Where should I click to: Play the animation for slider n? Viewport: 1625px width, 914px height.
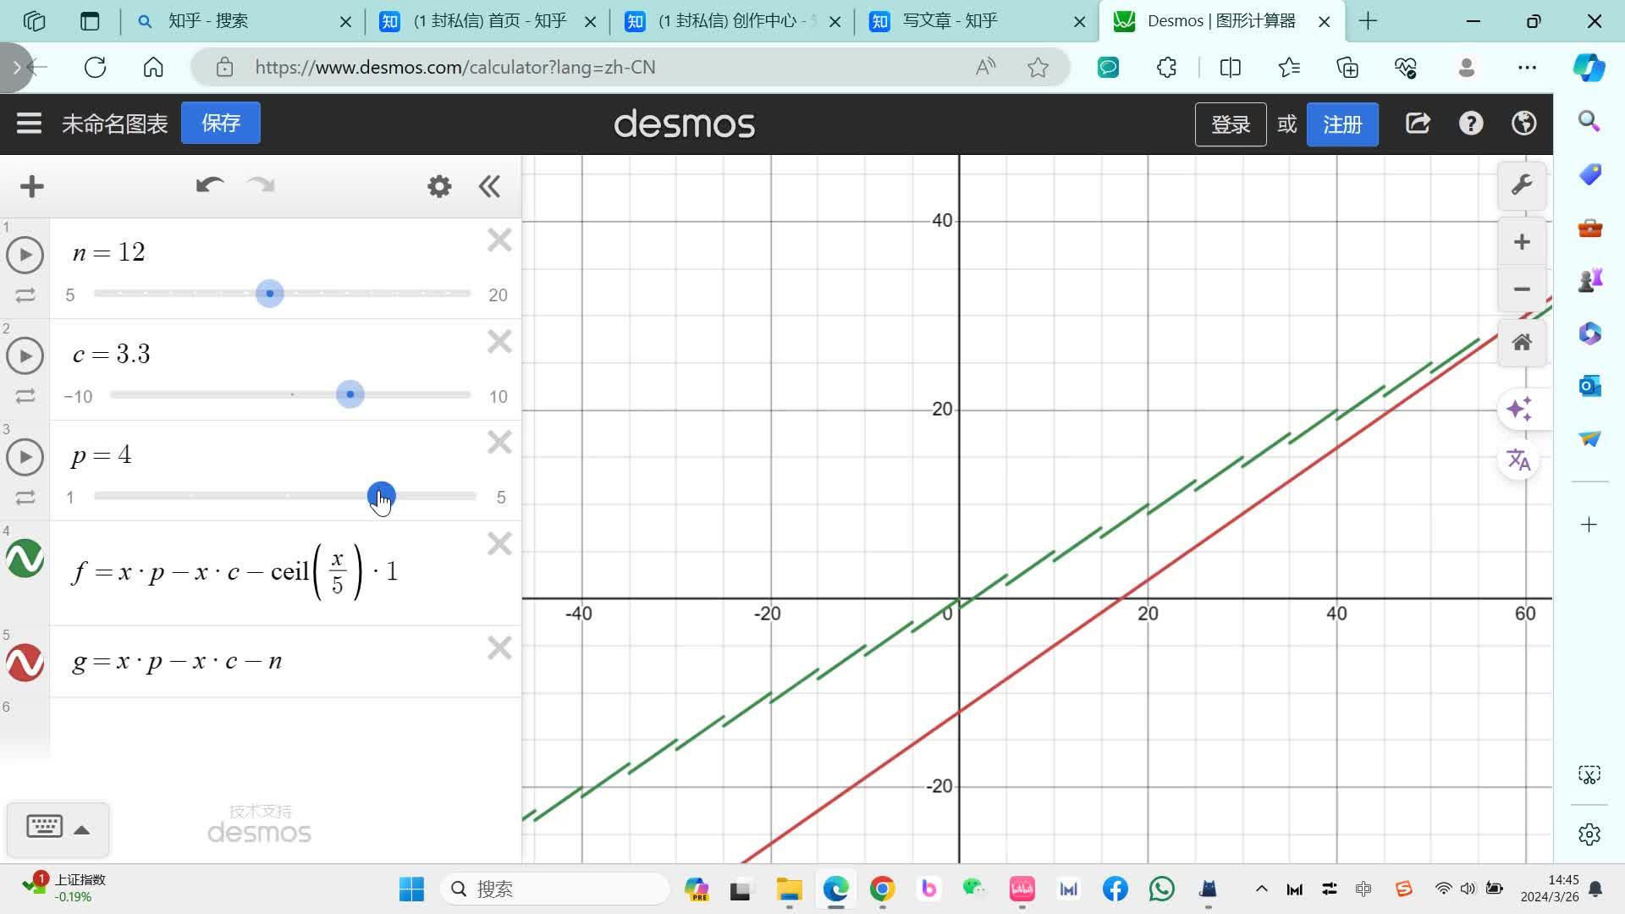pyautogui.click(x=25, y=255)
